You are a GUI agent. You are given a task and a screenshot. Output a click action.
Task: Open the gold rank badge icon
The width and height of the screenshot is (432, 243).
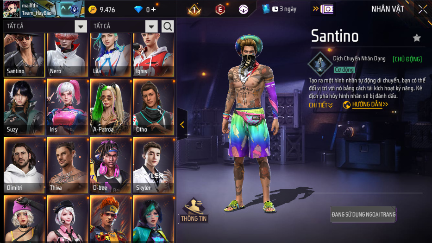(x=194, y=10)
